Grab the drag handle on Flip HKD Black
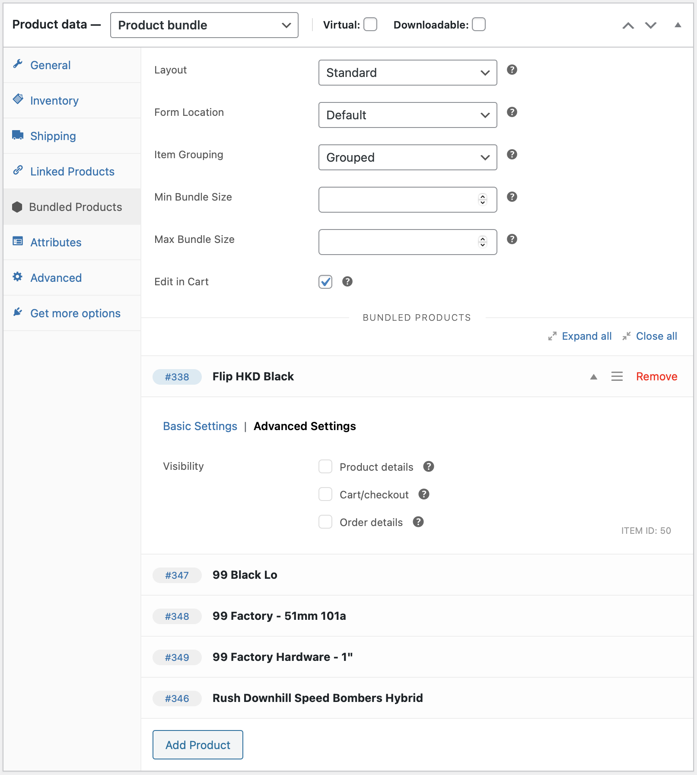Image resolution: width=697 pixels, height=775 pixels. click(x=617, y=376)
